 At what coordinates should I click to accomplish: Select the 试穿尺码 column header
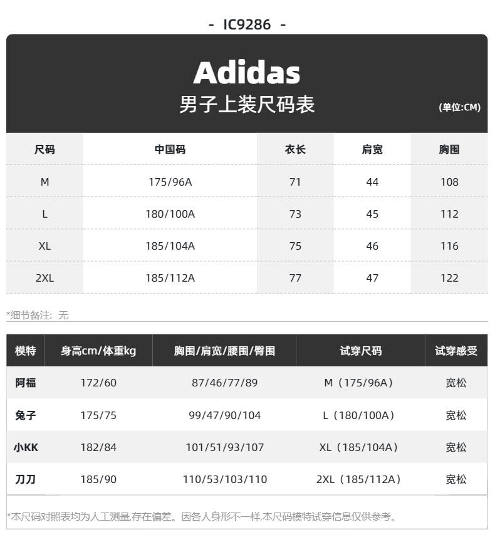click(360, 351)
